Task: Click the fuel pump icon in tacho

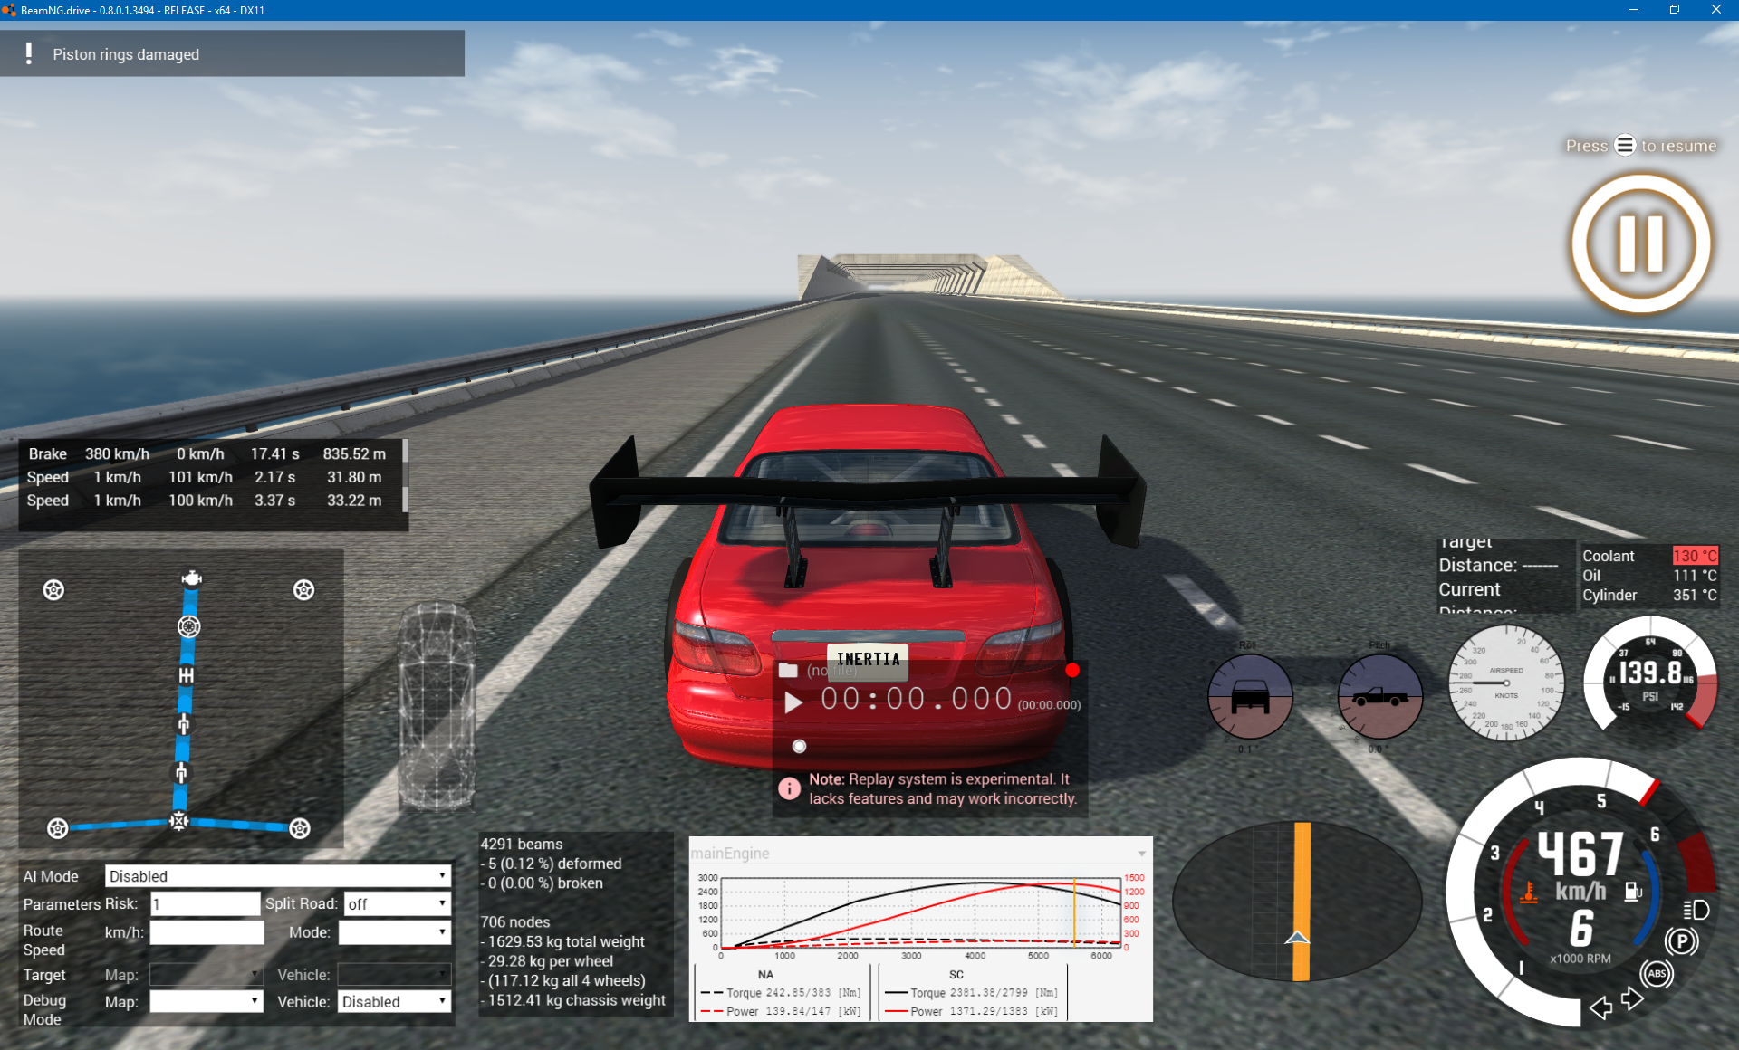Action: point(1632,892)
